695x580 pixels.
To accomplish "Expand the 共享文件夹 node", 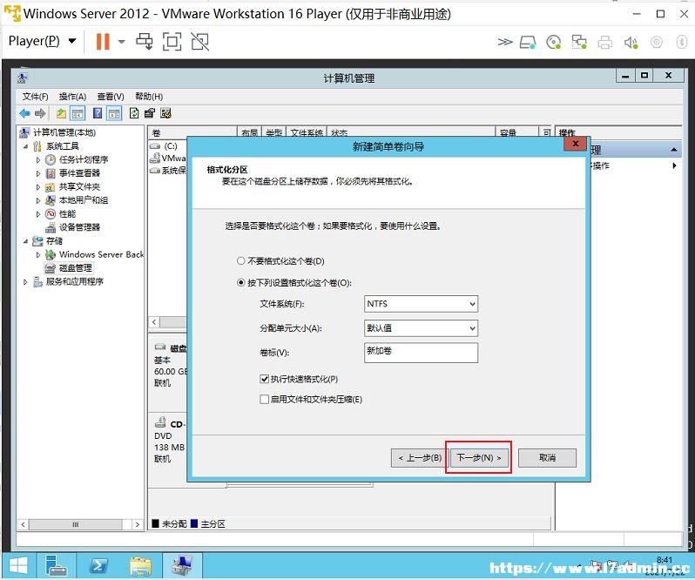I will point(38,187).
